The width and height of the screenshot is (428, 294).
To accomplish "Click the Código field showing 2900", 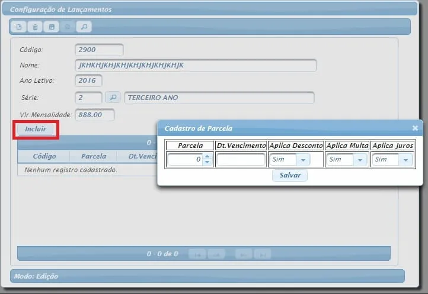I will coord(99,50).
